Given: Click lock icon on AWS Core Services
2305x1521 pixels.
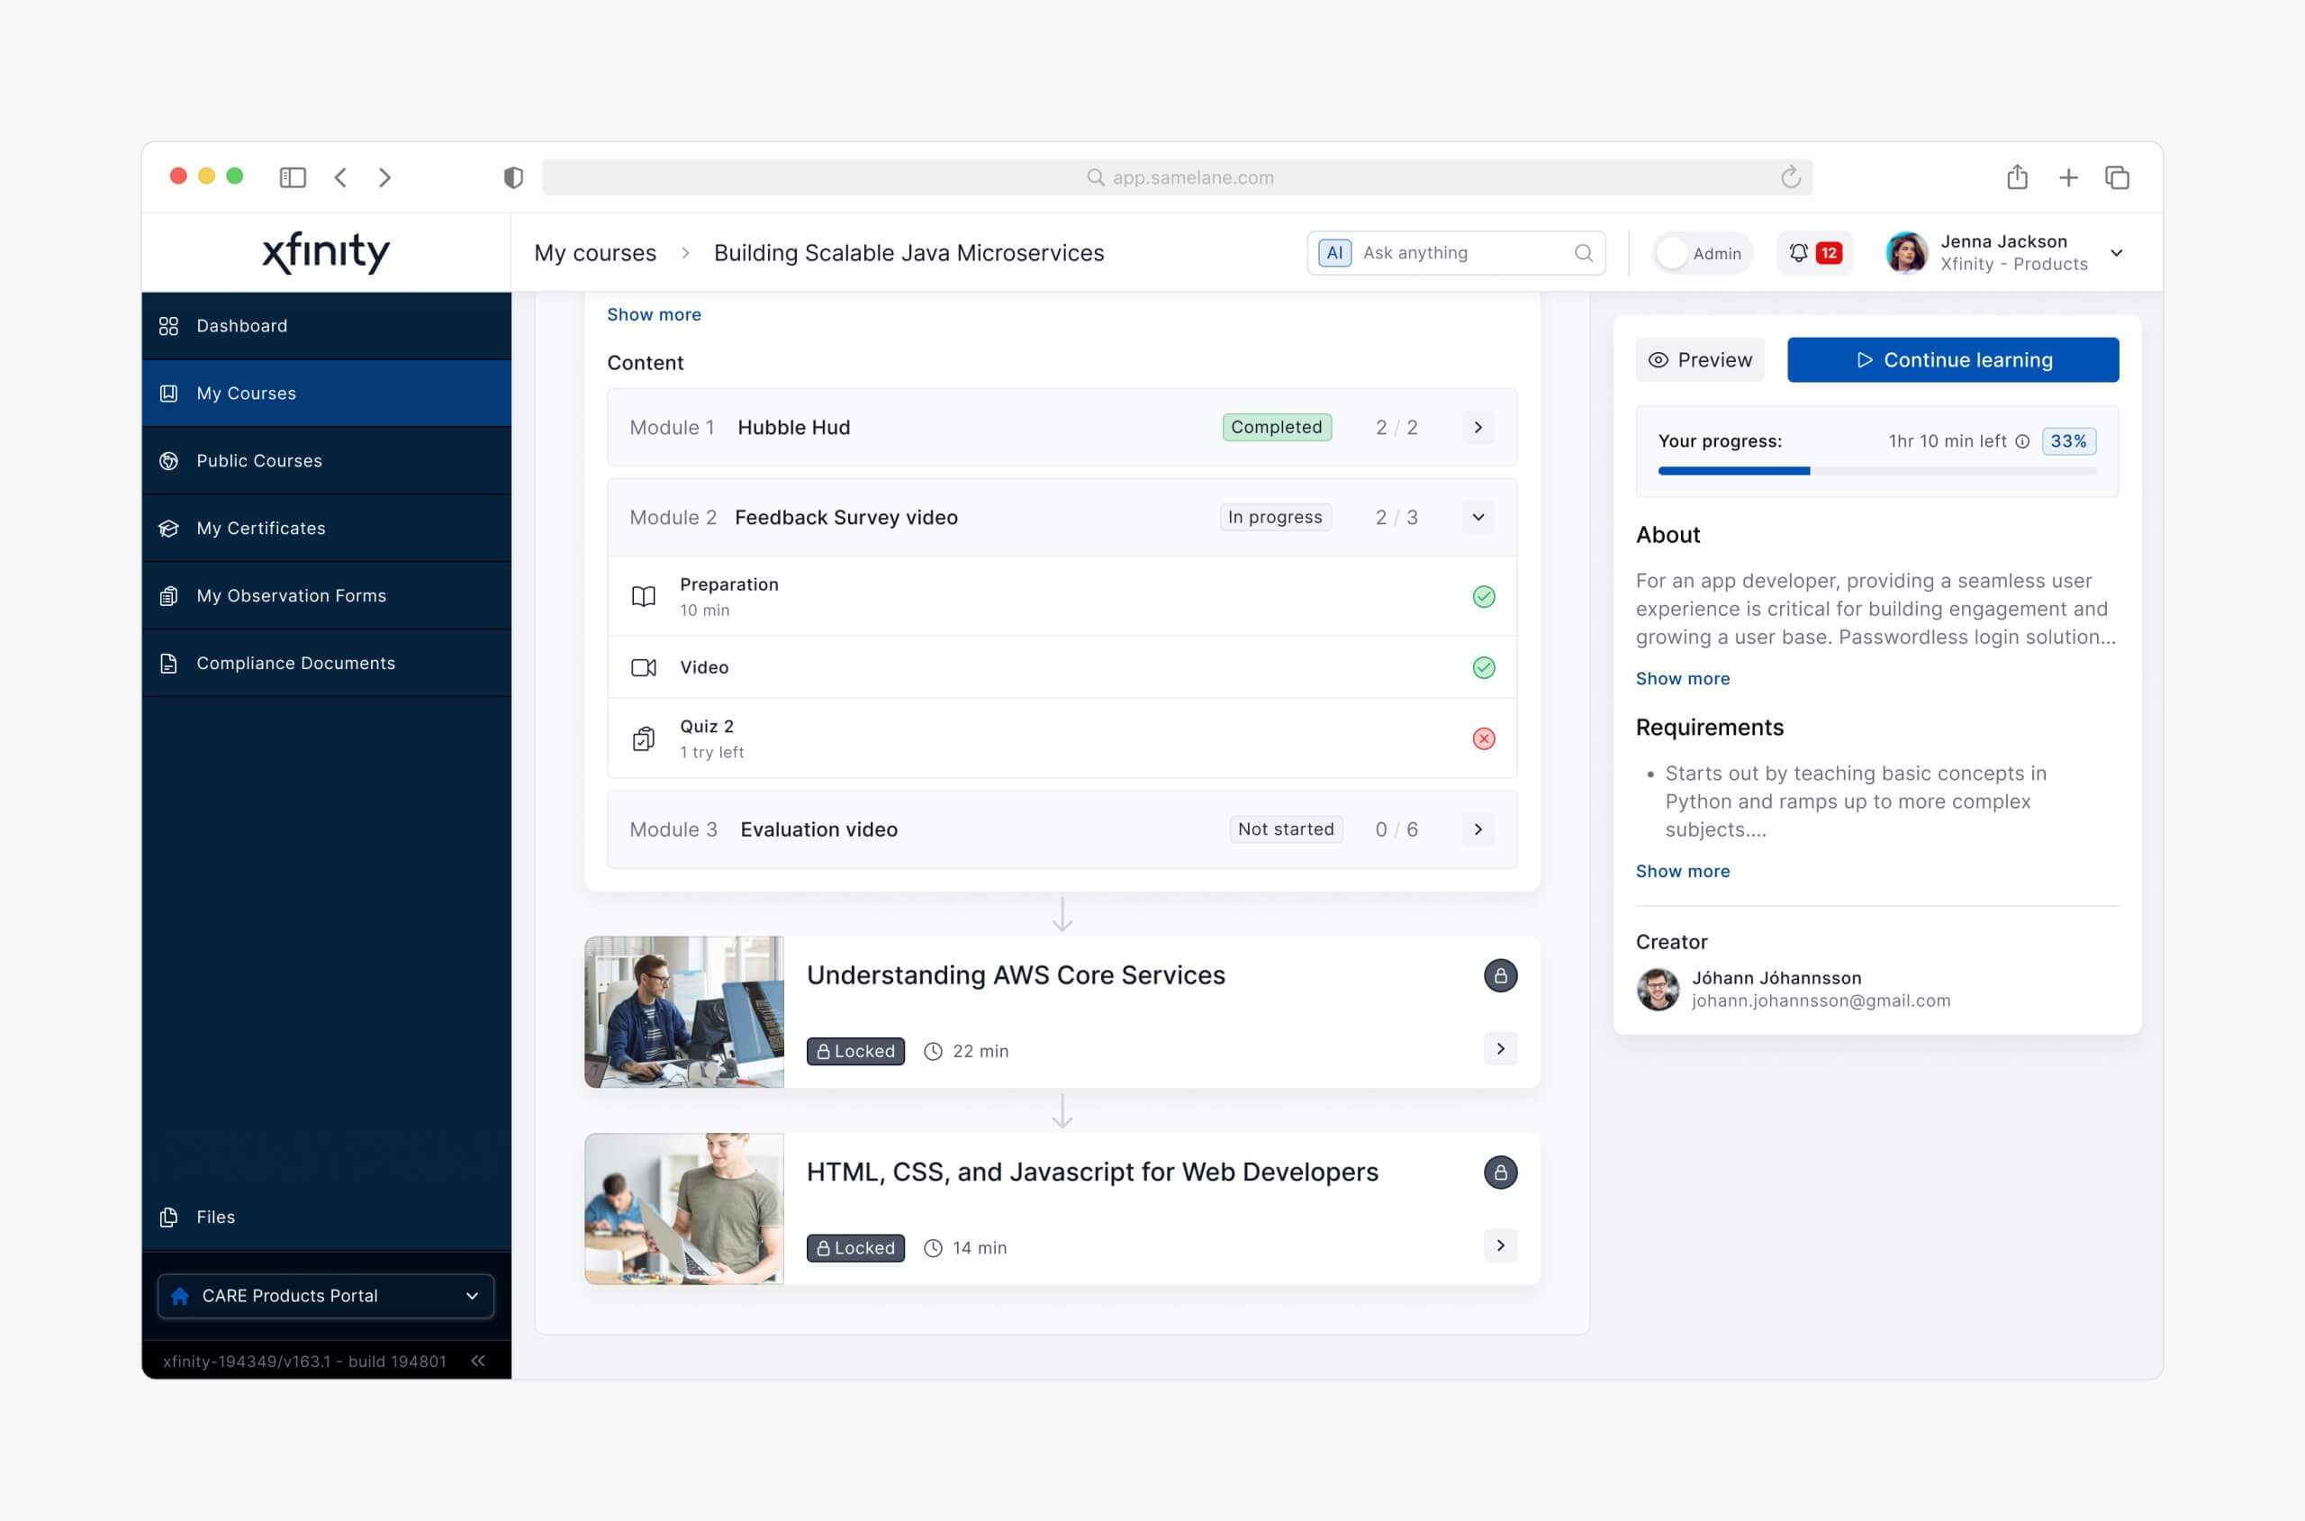Looking at the screenshot, I should pos(1499,976).
